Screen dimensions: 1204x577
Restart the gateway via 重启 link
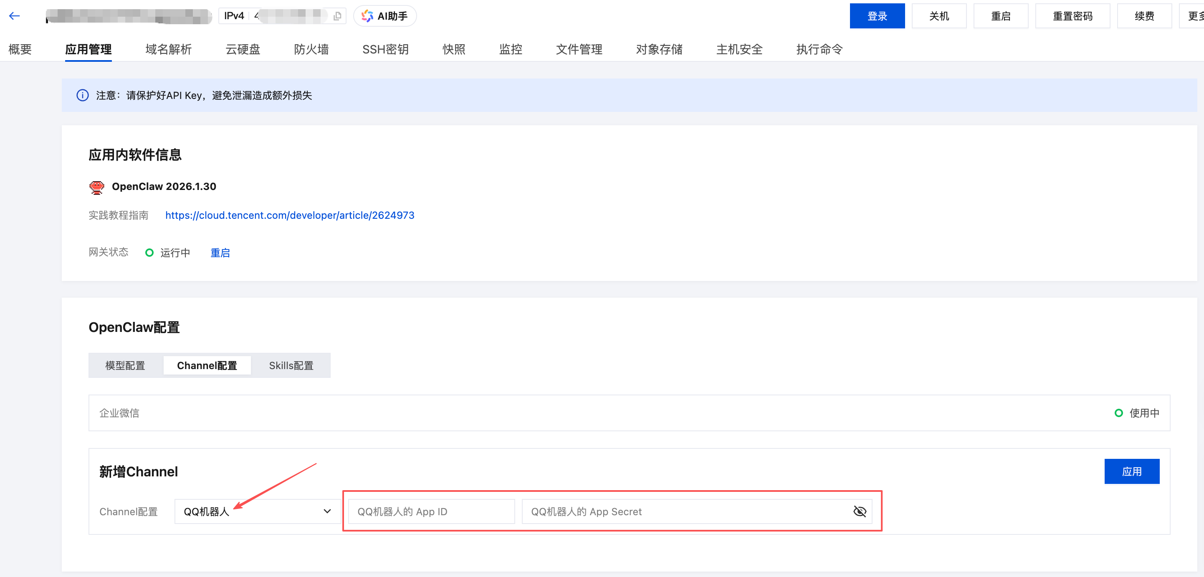[220, 253]
